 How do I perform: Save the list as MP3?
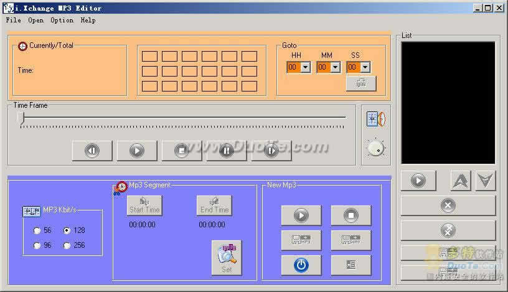coord(448,273)
